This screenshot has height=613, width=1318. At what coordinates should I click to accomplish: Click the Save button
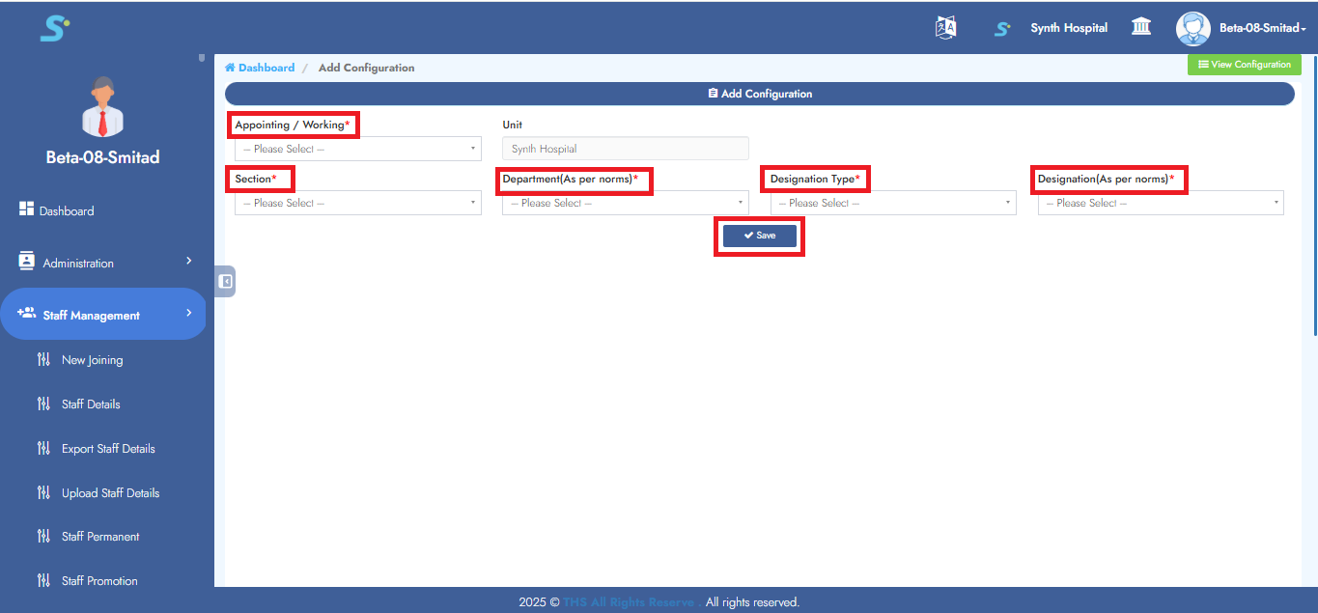pos(759,235)
